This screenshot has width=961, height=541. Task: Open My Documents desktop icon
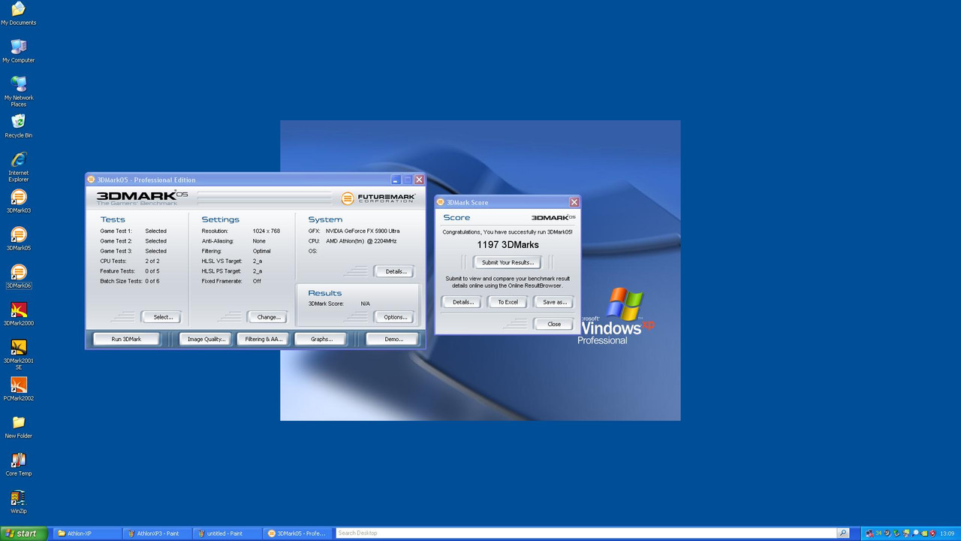18,14
